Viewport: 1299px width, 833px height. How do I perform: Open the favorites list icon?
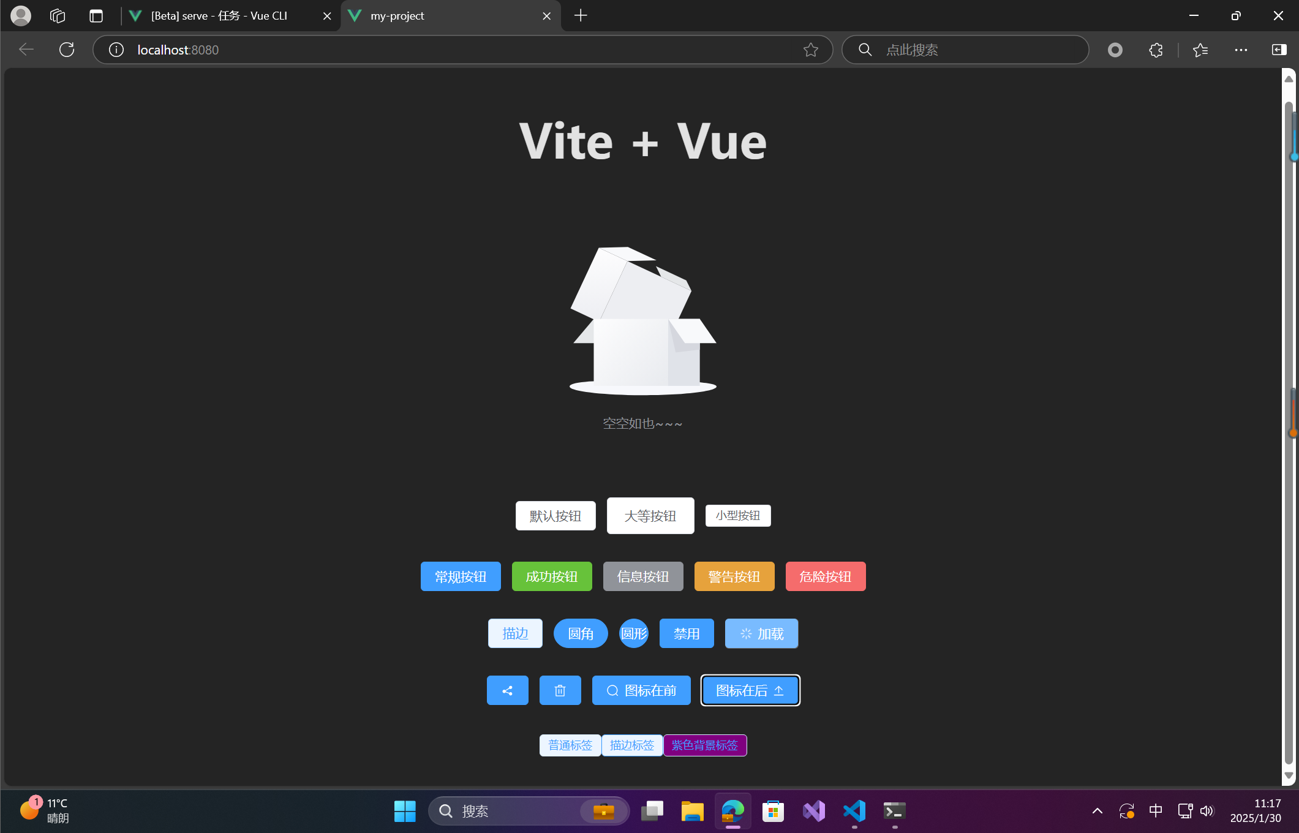pos(1200,50)
